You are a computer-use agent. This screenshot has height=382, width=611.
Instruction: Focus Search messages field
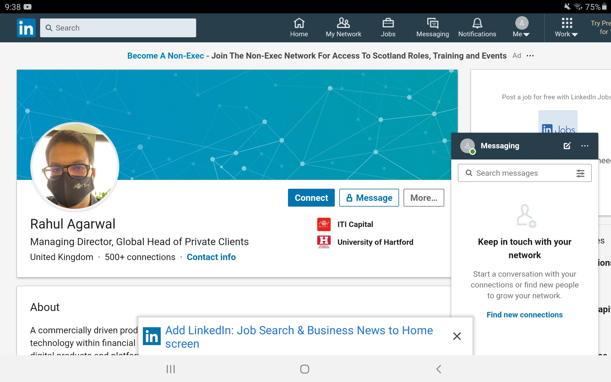524,173
